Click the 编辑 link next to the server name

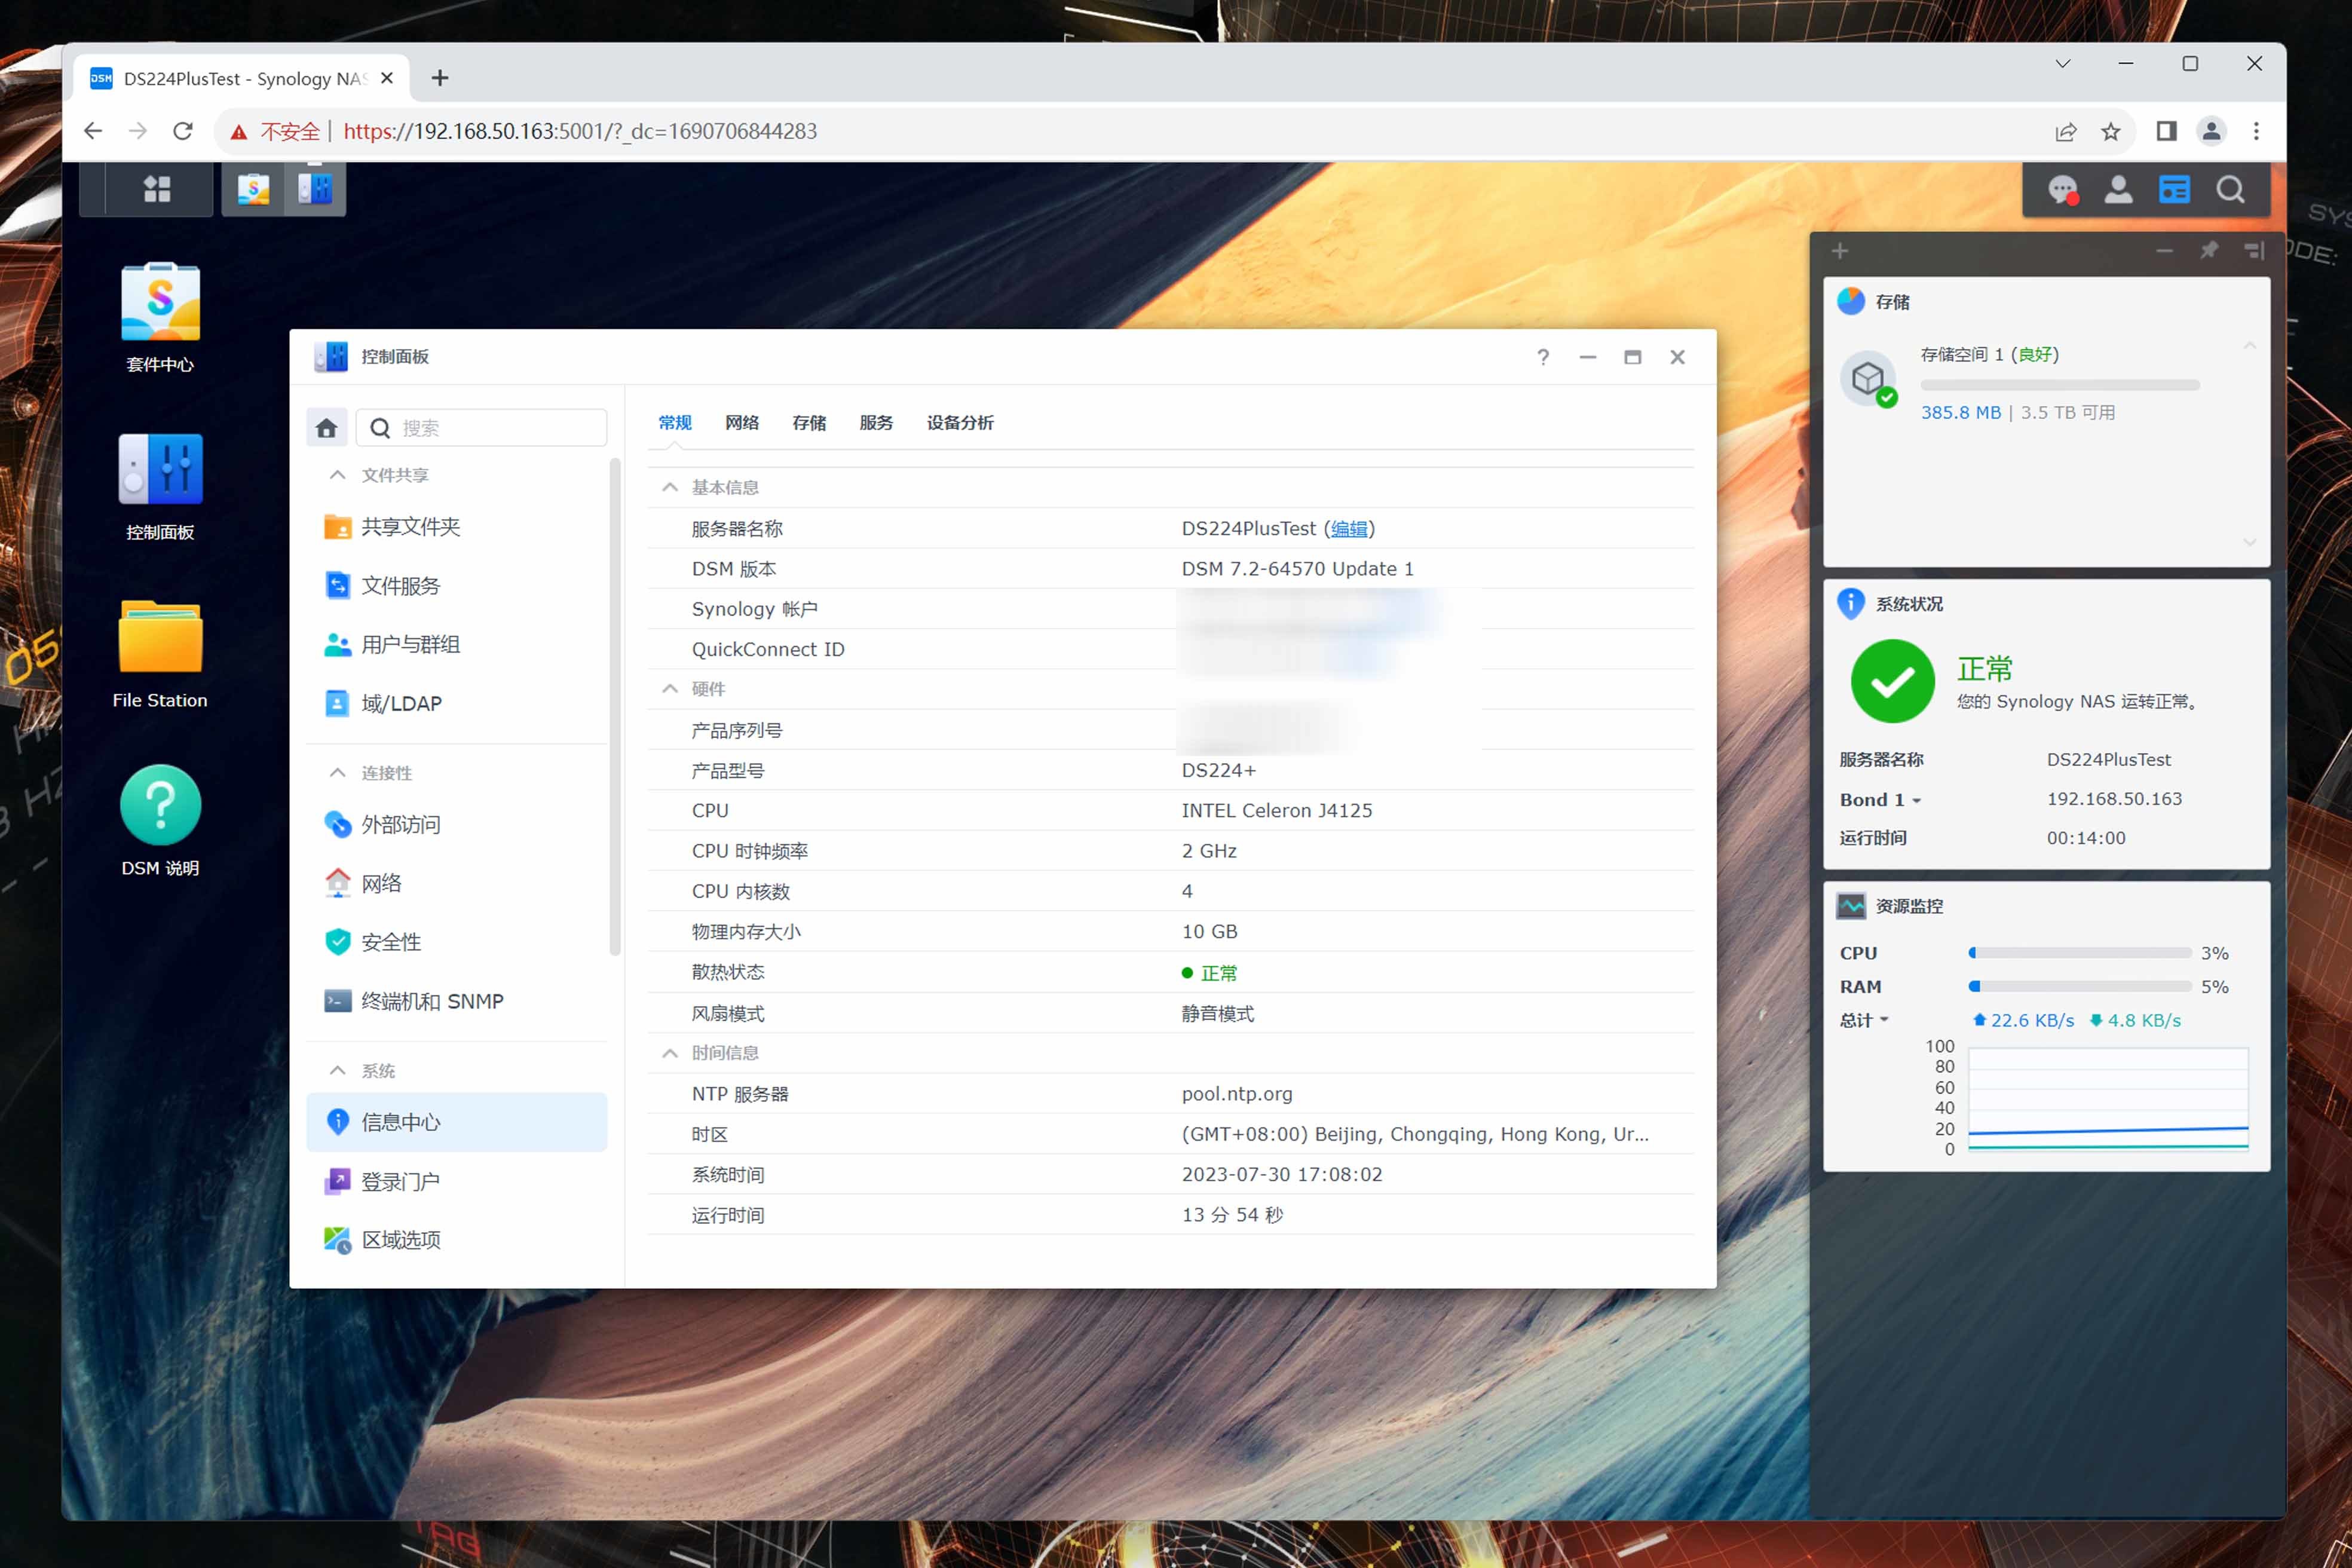click(x=1349, y=528)
